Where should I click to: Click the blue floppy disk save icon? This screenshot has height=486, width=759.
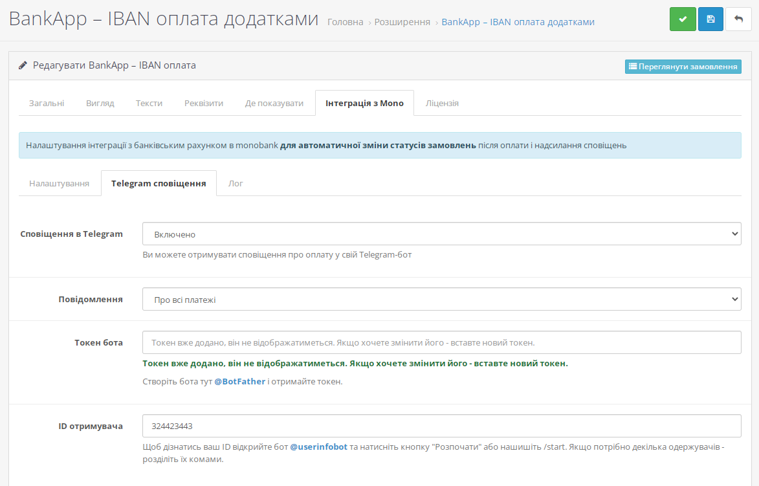(710, 19)
